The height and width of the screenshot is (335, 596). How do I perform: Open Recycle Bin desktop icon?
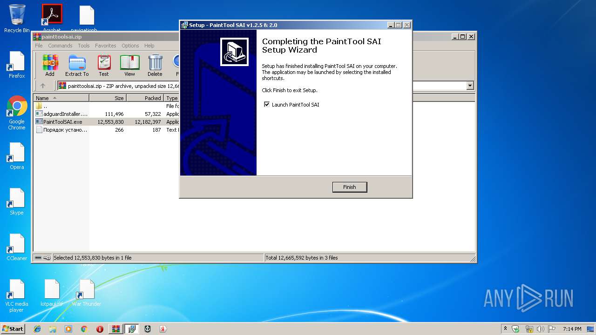pyautogui.click(x=17, y=19)
